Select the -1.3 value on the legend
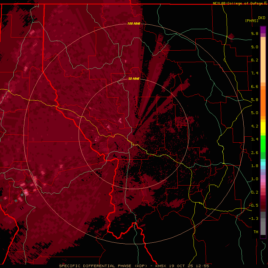268x268 pixels. click(x=253, y=219)
